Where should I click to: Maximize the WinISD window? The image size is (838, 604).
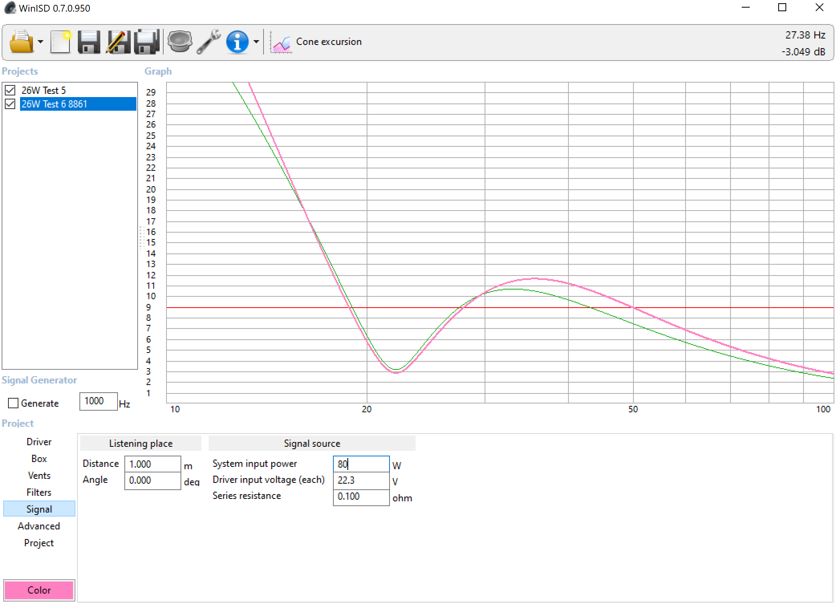[x=782, y=8]
